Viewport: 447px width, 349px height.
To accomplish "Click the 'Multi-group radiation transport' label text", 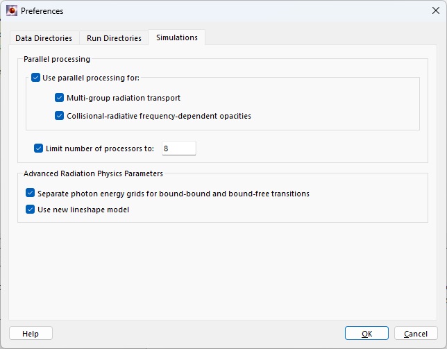I will pos(124,98).
